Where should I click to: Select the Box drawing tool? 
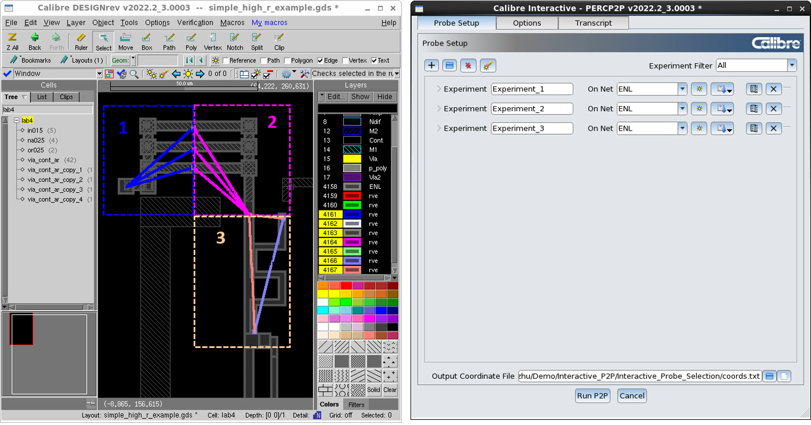(x=147, y=41)
